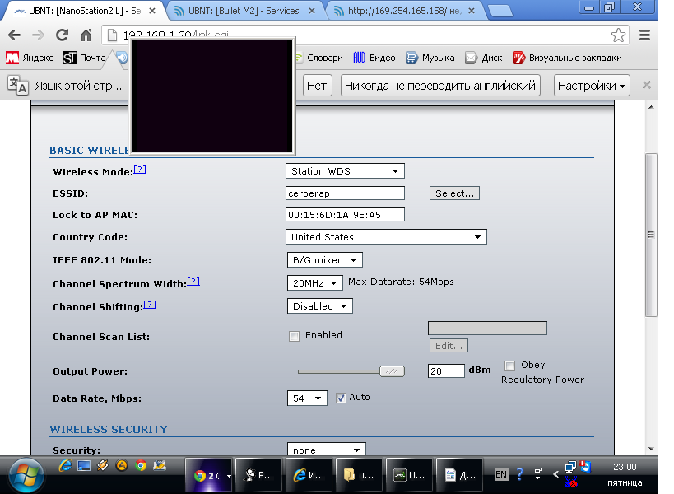Open the Channel Shifting dropdown
This screenshot has height=494, width=674.
coord(320,306)
